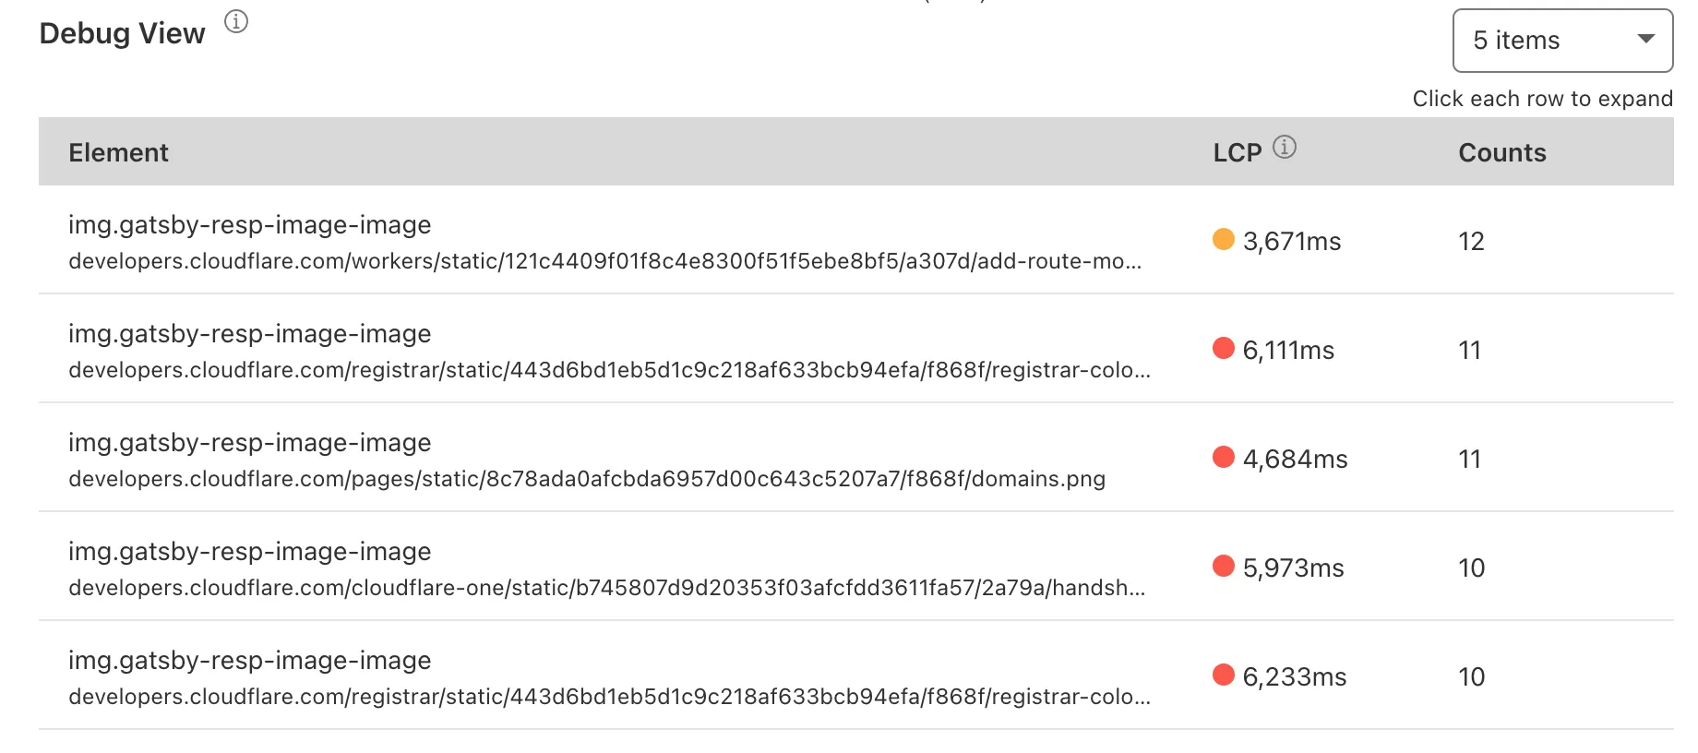Image resolution: width=1698 pixels, height=753 pixels.
Task: Click the Element column header
Action: (118, 151)
